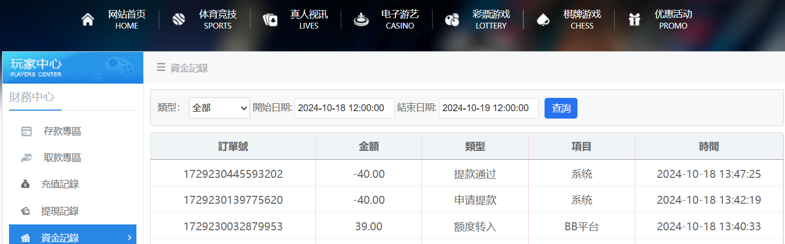
Task: Click the Sports basketball icon
Action: click(178, 20)
